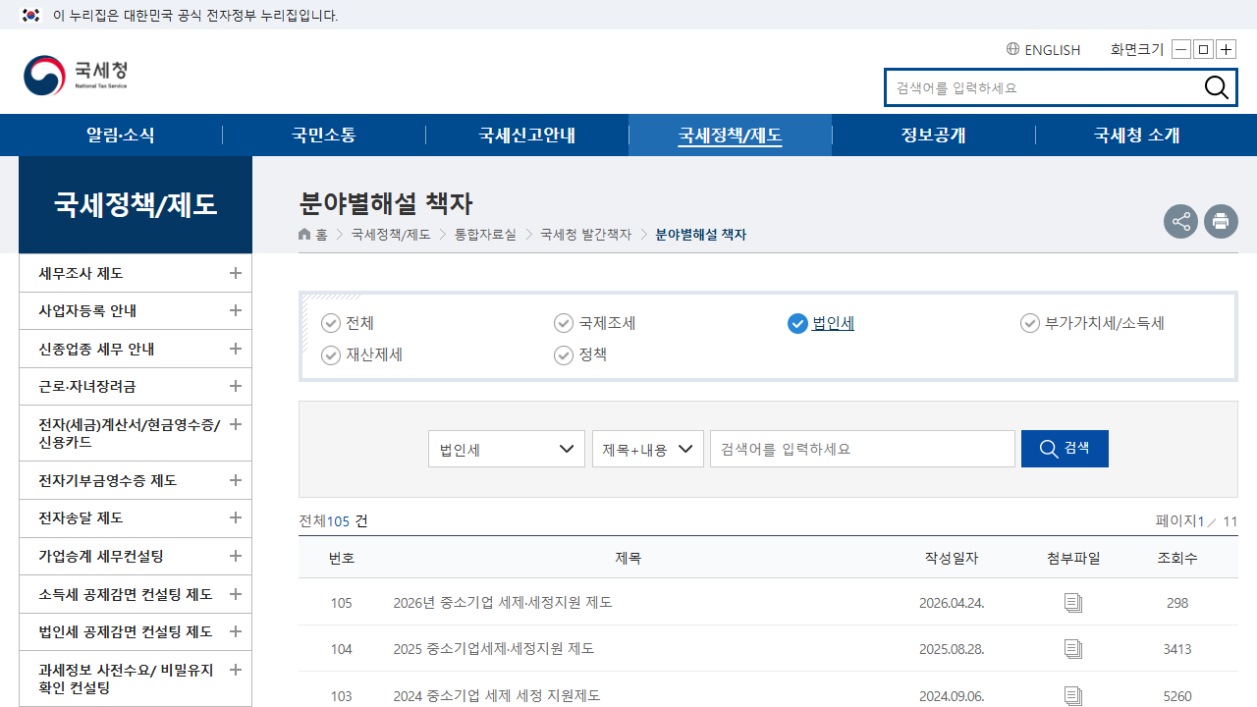Open the 국민소통 main menu
The height and width of the screenshot is (707, 1257).
click(324, 136)
